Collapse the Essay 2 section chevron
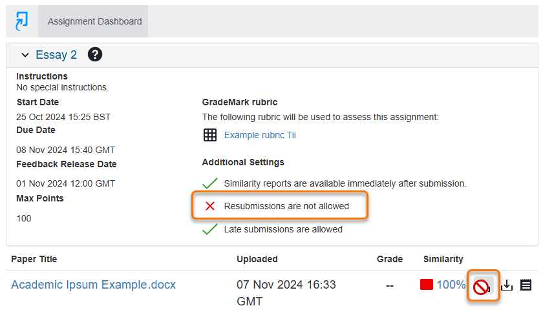Screen dimensions: 543x328 click(x=25, y=56)
